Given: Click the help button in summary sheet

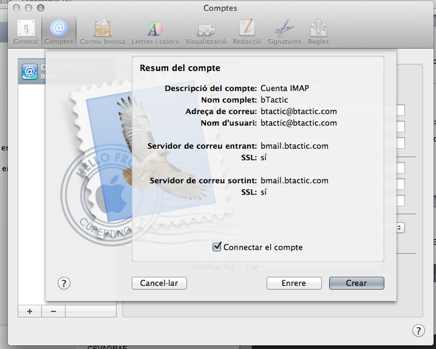Looking at the screenshot, I should [x=64, y=283].
